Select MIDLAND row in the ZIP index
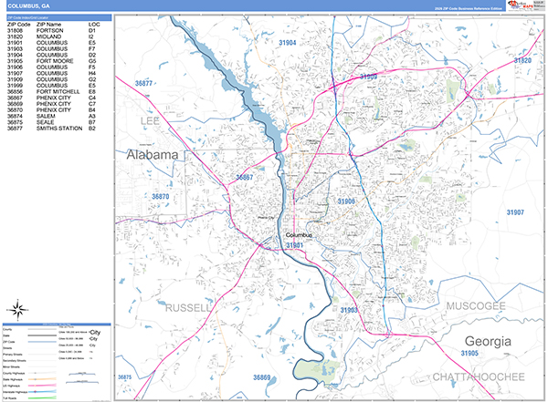The image size is (548, 402). click(52, 36)
